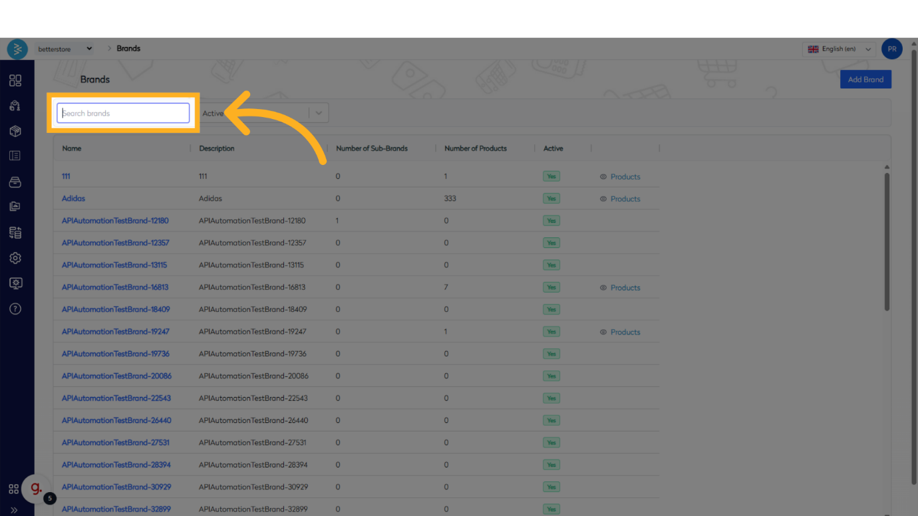View products for brand 111
Image resolution: width=918 pixels, height=516 pixels.
click(x=620, y=177)
